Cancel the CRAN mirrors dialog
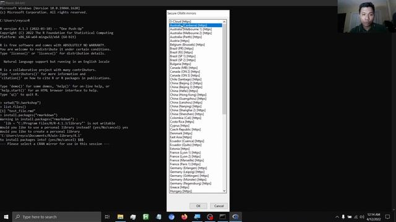Viewport: 396px width, 222px height. pos(218,206)
